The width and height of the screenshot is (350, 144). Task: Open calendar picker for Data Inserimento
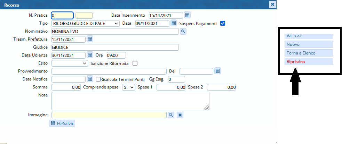point(187,15)
